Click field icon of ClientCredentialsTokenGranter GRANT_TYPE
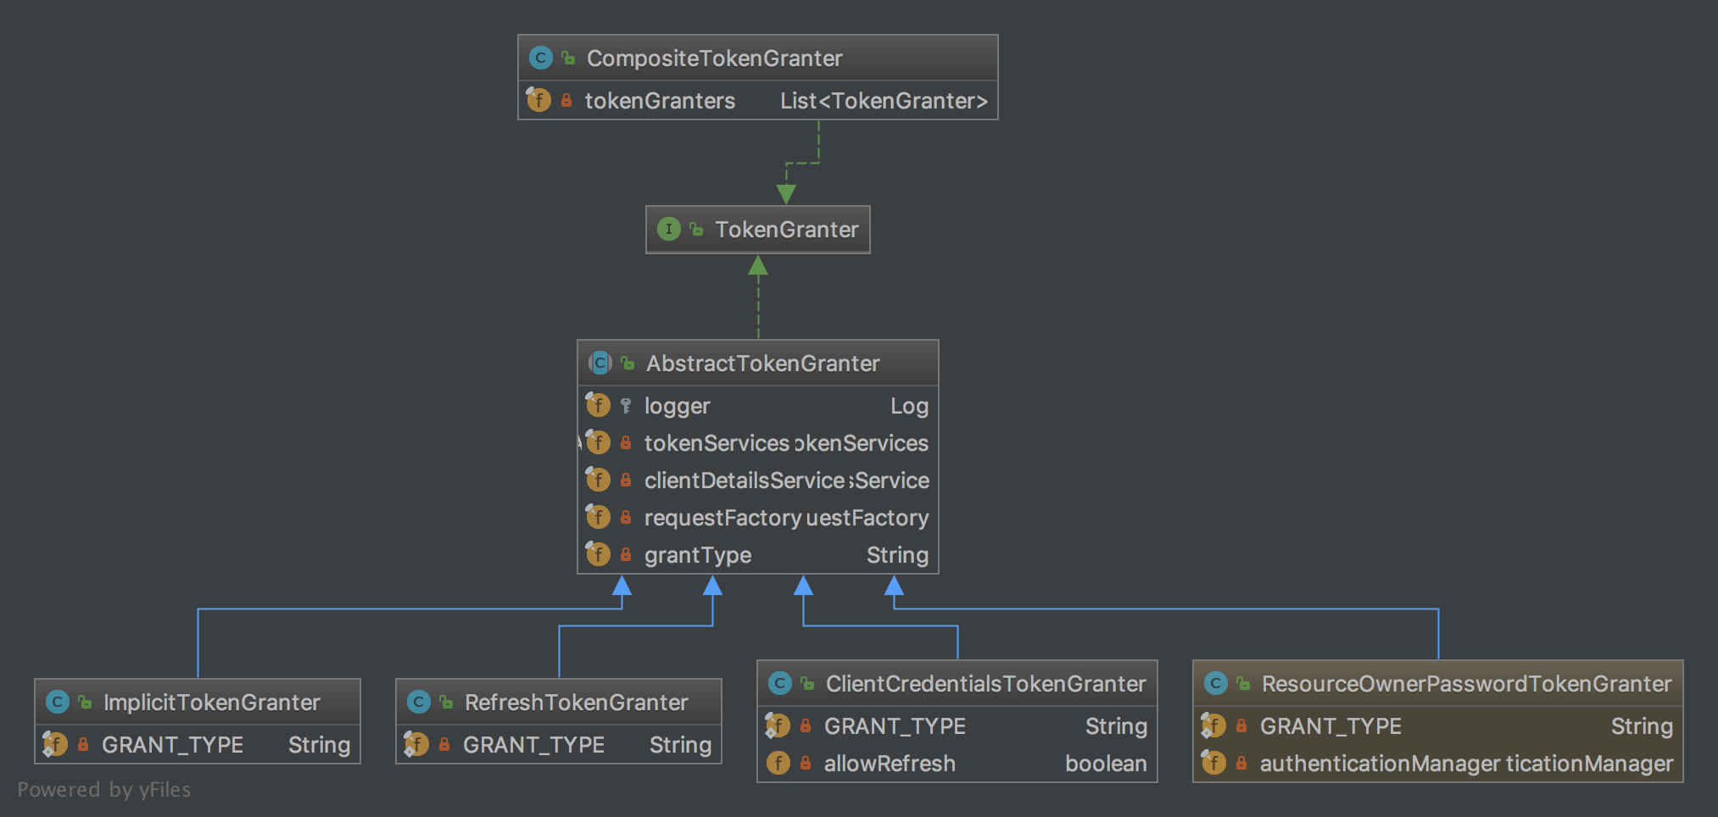The image size is (1718, 817). [x=778, y=725]
